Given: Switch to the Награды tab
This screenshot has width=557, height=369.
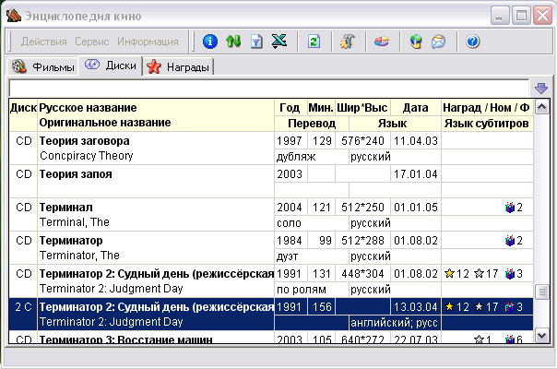Looking at the screenshot, I should [178, 66].
